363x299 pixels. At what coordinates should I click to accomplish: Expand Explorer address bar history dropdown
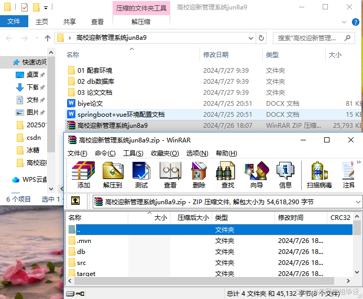click(x=250, y=38)
